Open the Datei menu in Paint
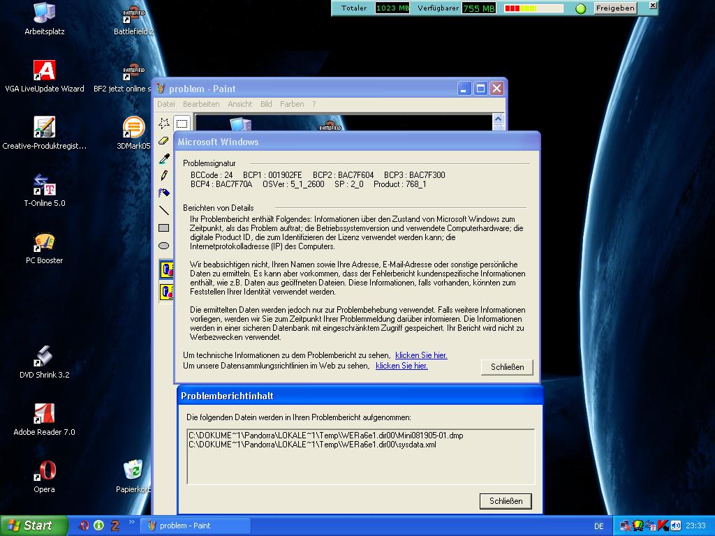 pos(166,104)
